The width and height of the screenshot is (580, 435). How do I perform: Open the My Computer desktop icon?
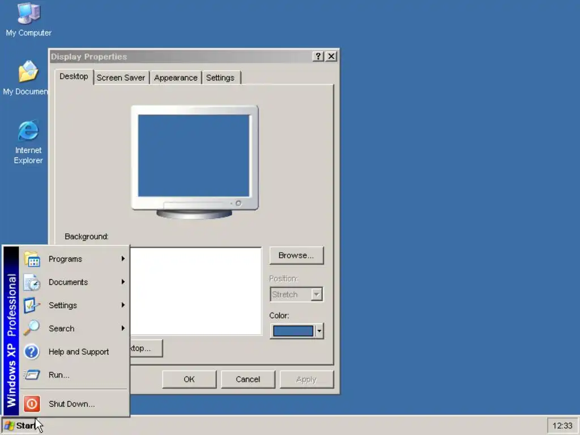point(28,20)
